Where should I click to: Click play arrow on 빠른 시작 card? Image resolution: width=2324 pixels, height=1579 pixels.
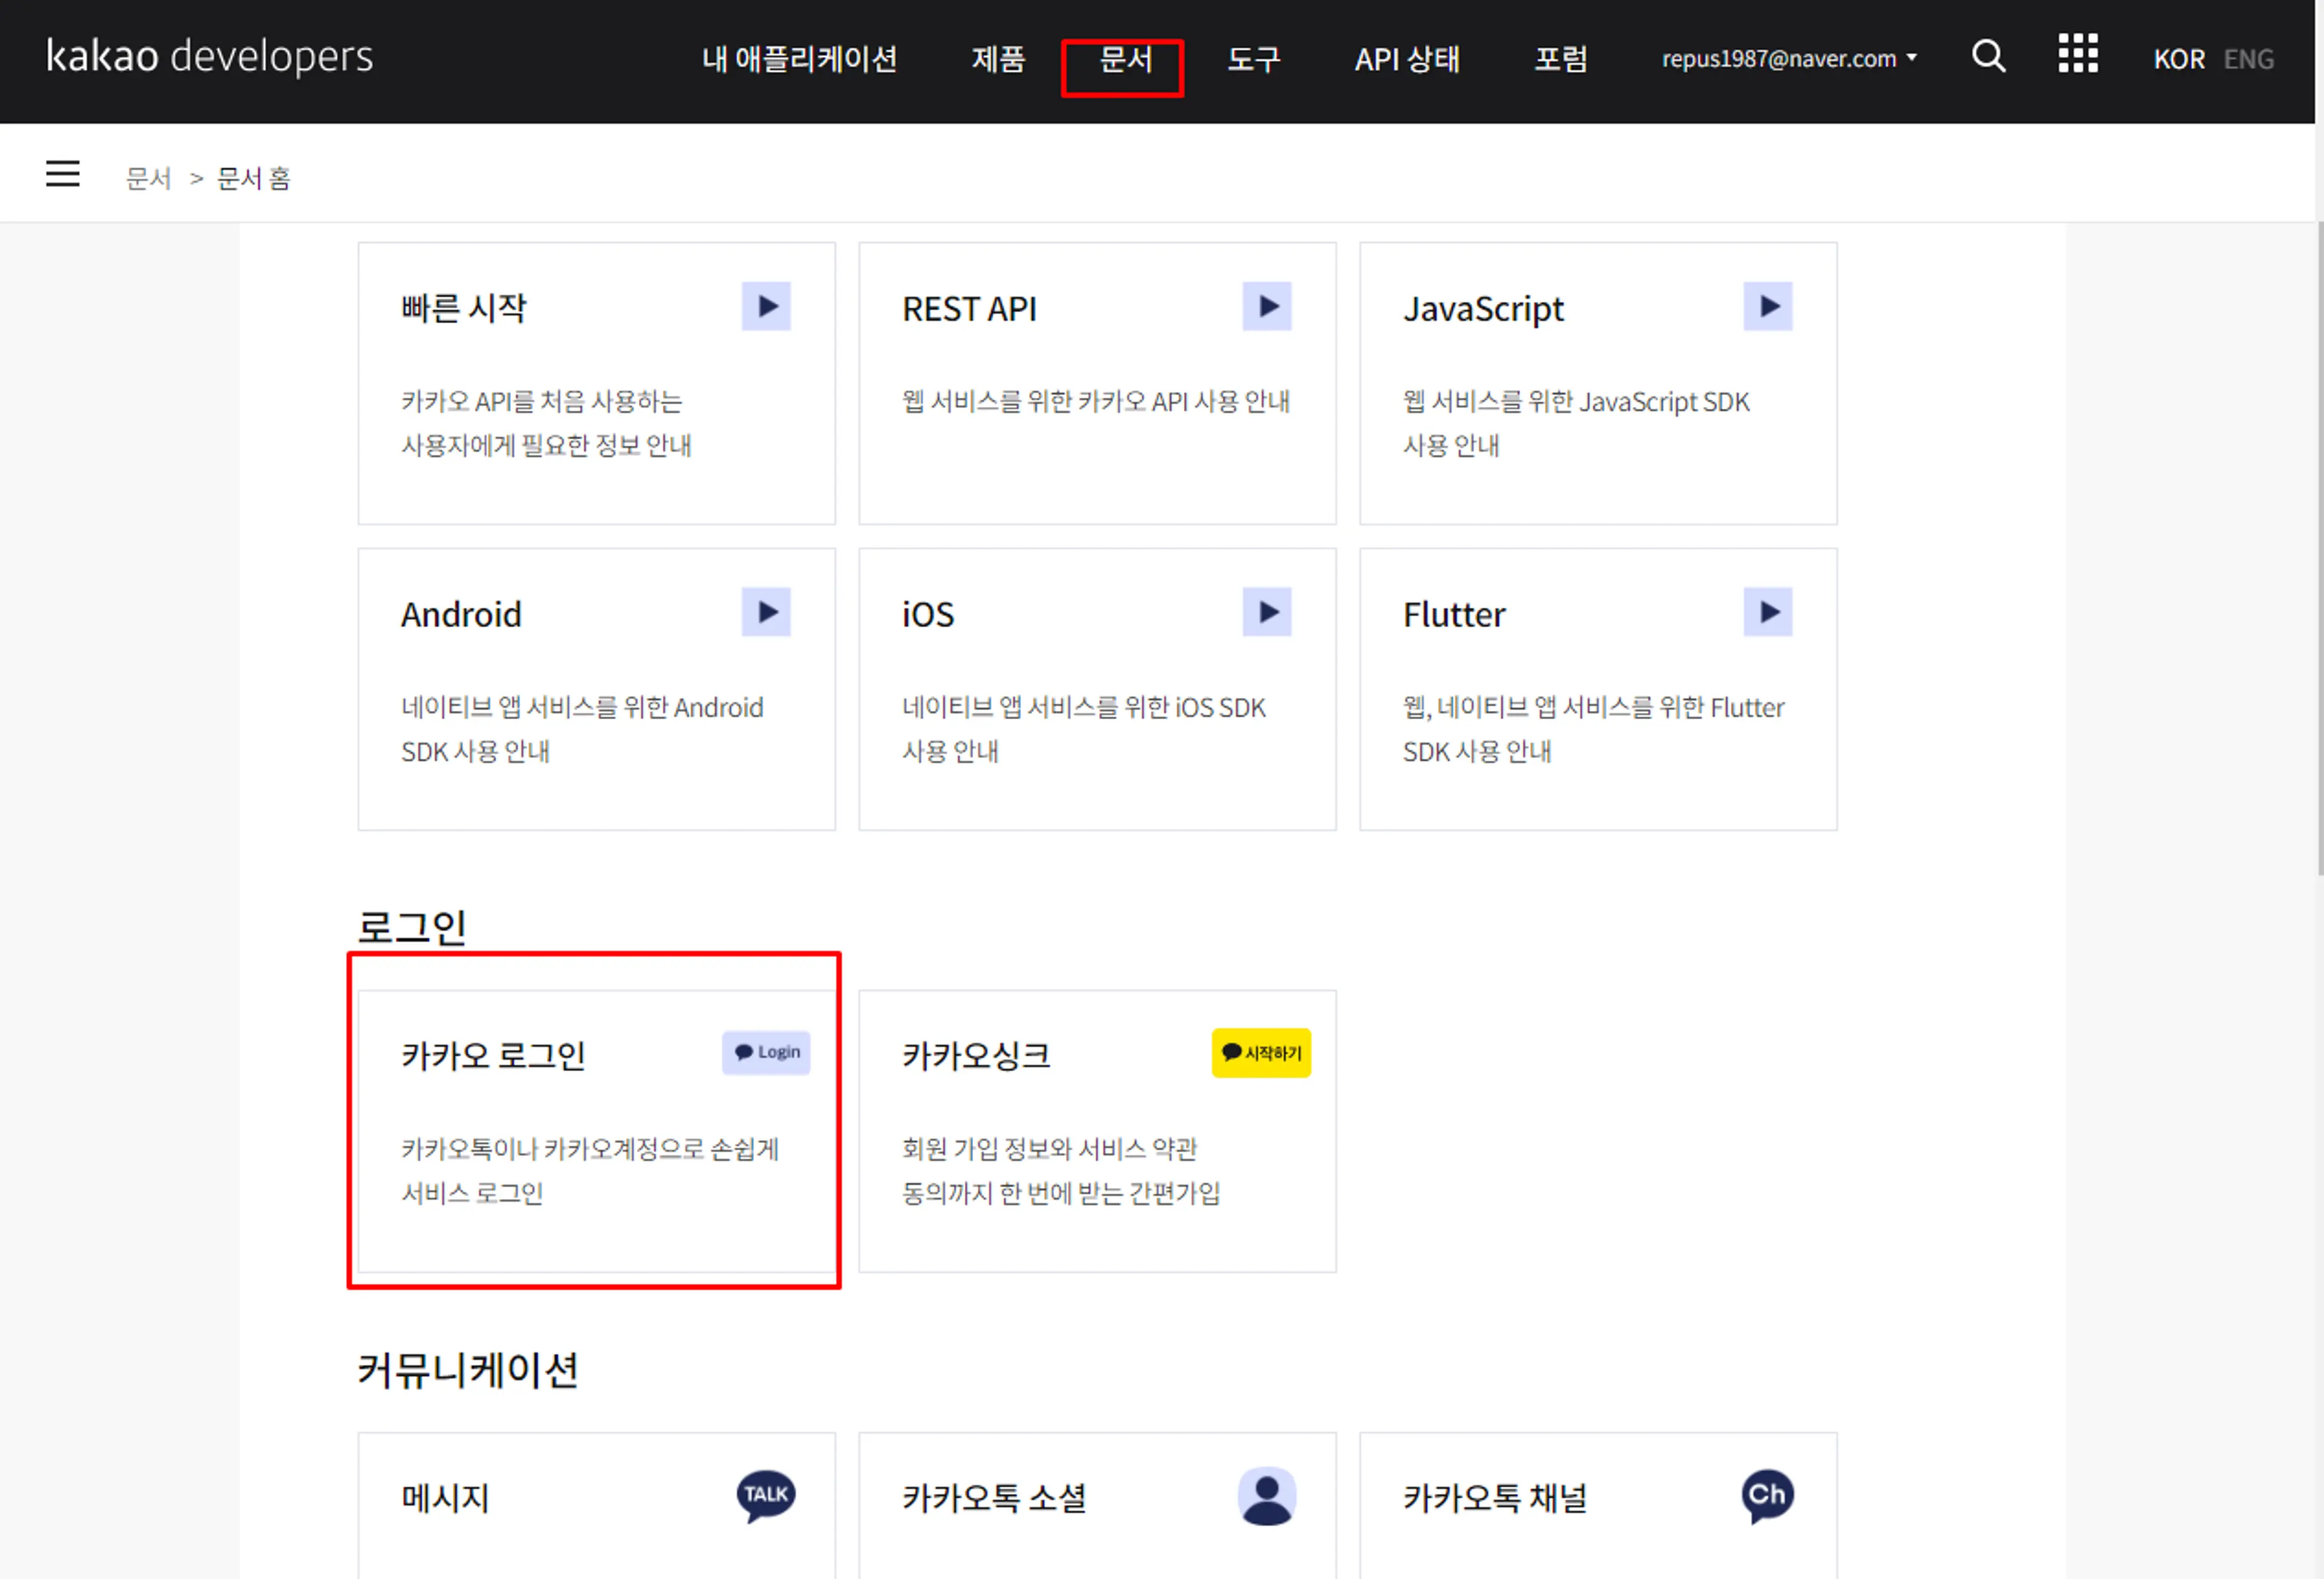pos(766,306)
